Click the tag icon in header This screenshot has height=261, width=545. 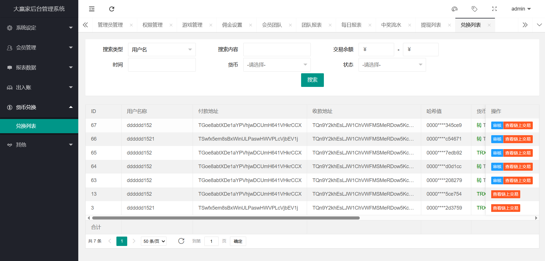(x=474, y=9)
